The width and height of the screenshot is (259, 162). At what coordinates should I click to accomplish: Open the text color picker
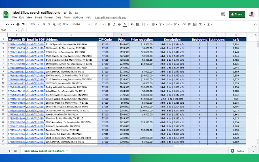pos(125,24)
